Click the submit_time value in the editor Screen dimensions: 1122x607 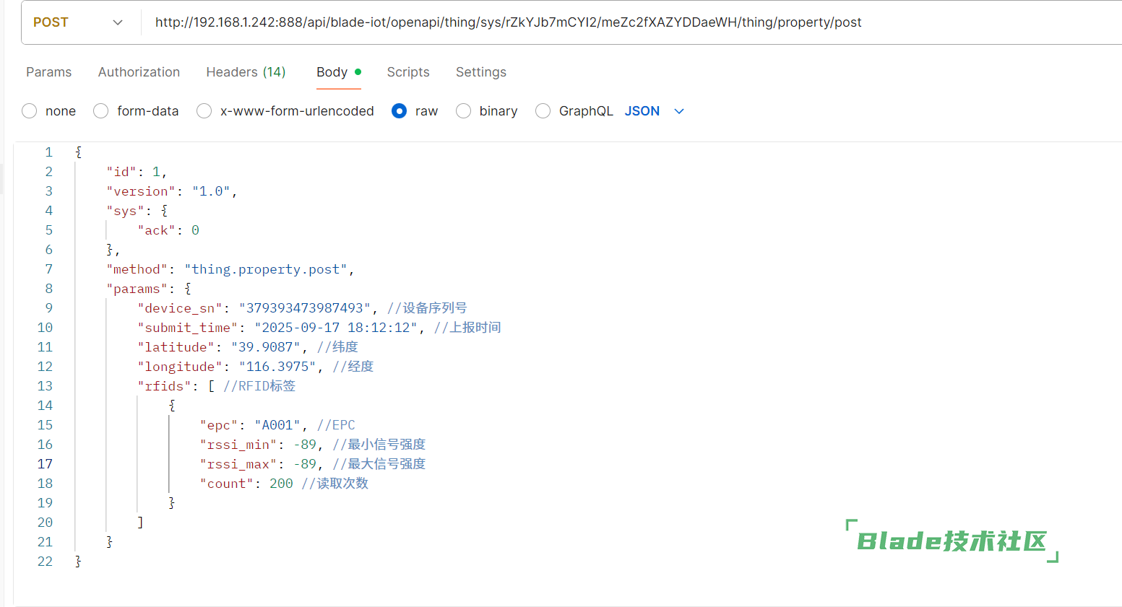click(x=335, y=328)
